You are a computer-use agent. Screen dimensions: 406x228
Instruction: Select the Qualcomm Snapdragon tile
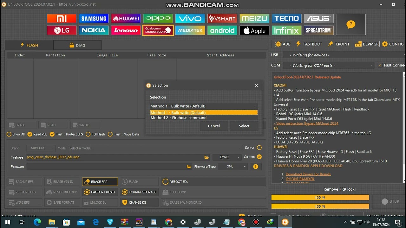coord(158,30)
